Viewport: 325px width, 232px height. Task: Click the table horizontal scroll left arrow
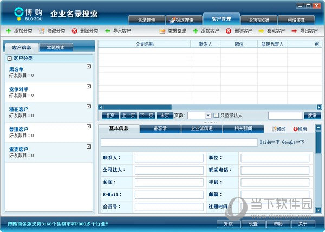(x=101, y=107)
